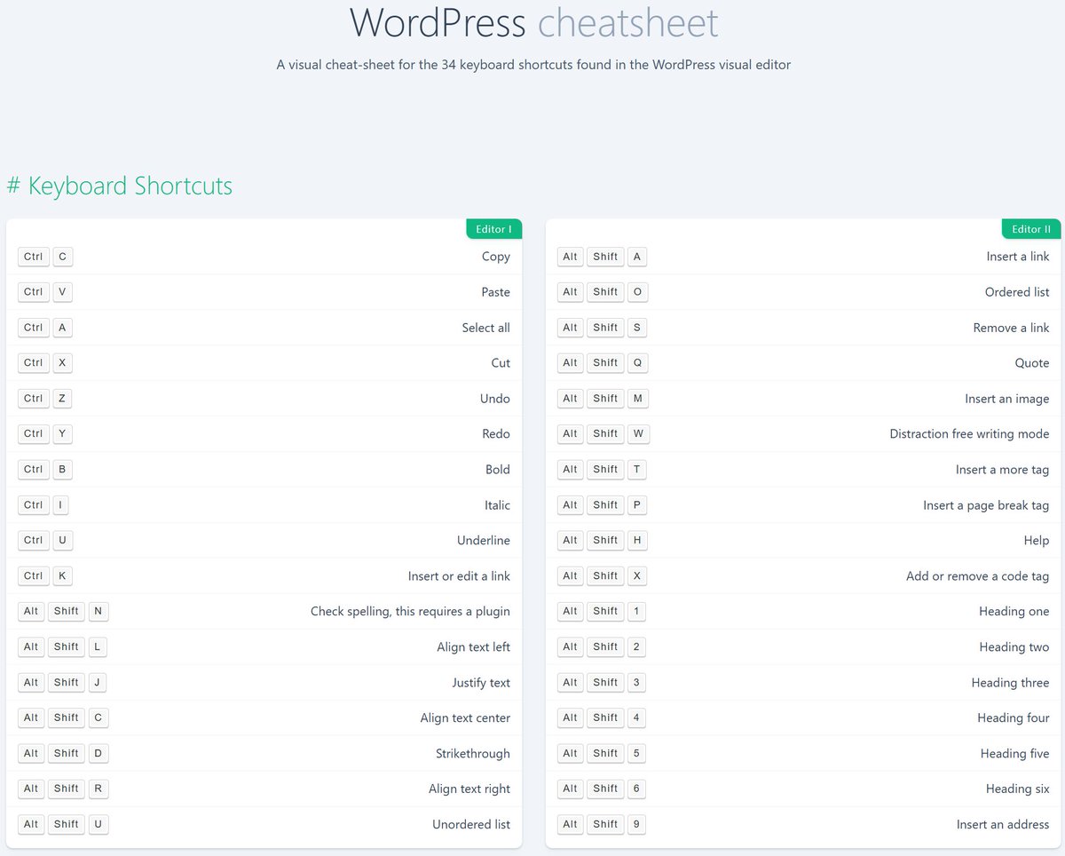Click the 'Heading two' label

click(x=1014, y=647)
